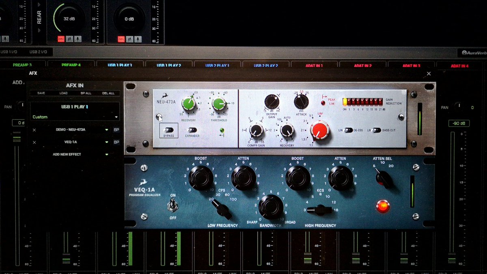This screenshot has width=487, height=274.
Task: Select the ADAT IN 4 channel tab
Action: [459, 66]
